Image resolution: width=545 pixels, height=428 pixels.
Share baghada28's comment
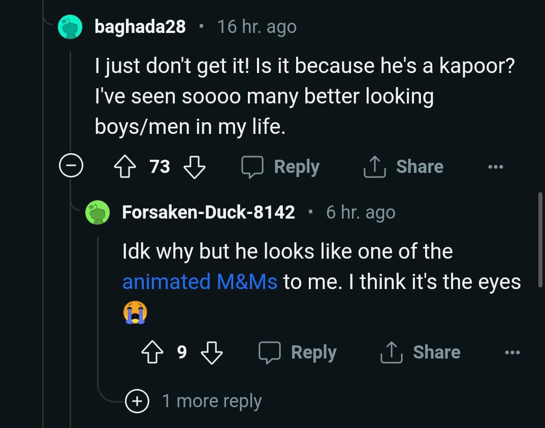tap(404, 167)
